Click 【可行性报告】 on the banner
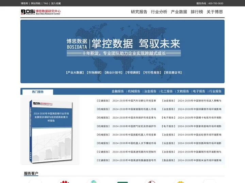Viewport: 245px width, 183px height. pos(152,73)
